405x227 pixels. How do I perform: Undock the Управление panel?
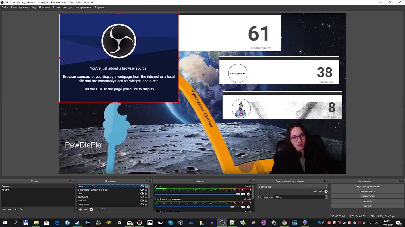[399, 181]
